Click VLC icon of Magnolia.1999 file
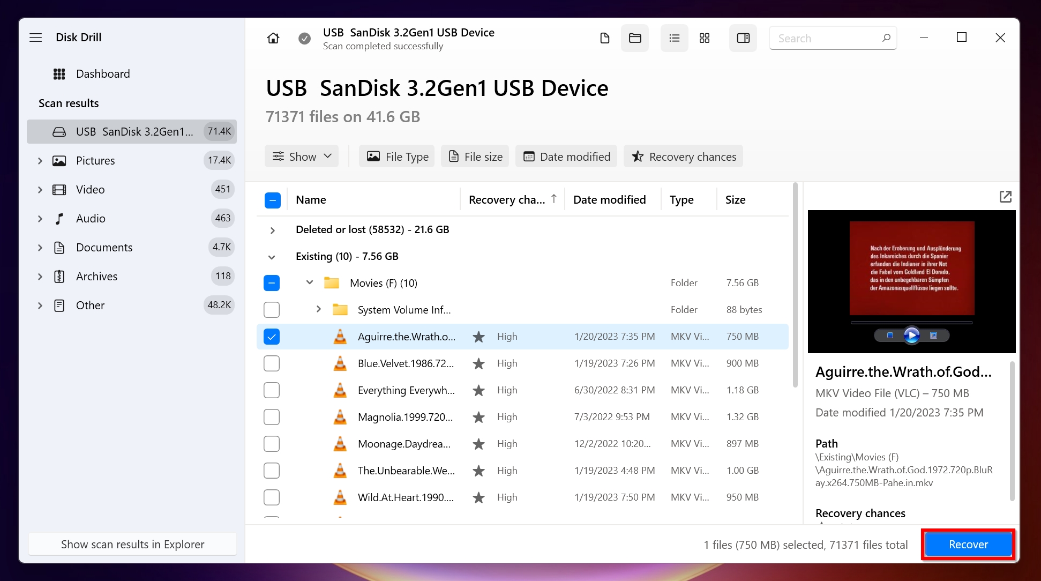 340,417
